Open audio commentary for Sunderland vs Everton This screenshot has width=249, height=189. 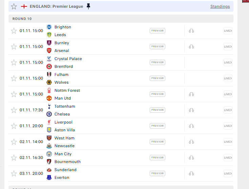pos(191,174)
